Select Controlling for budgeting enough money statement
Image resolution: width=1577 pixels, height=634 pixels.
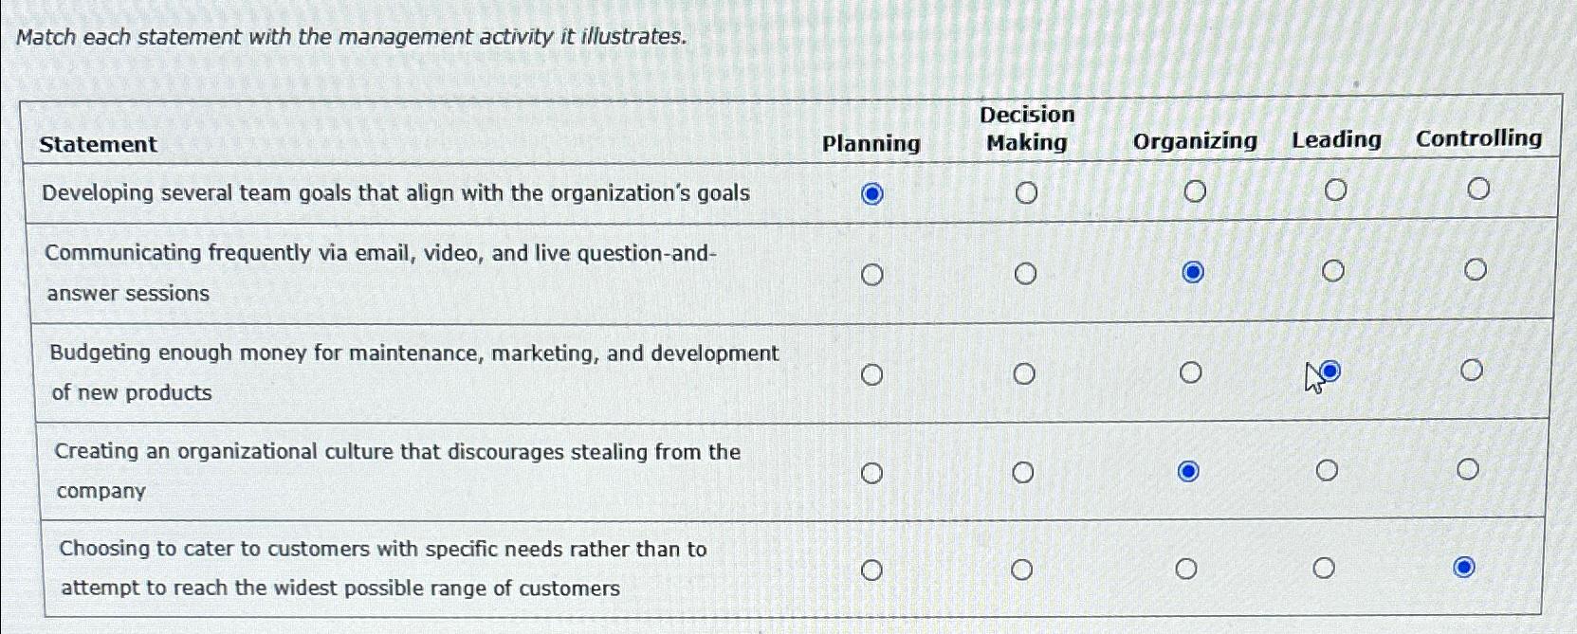click(1472, 368)
